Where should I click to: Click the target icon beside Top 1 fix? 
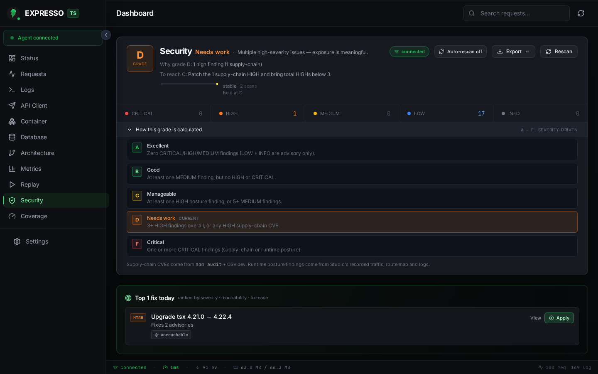pos(128,298)
